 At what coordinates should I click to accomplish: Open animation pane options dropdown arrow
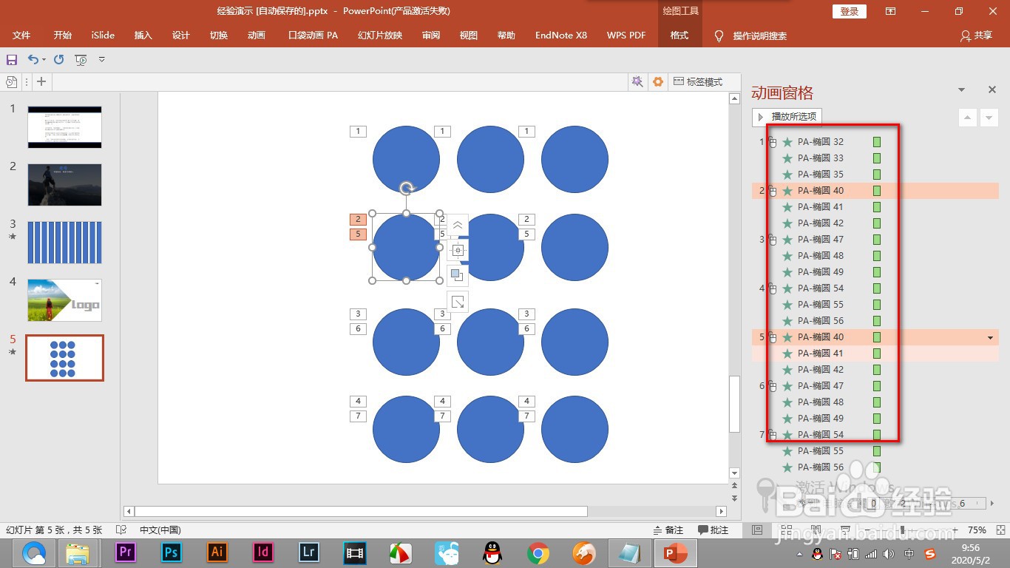(961, 90)
